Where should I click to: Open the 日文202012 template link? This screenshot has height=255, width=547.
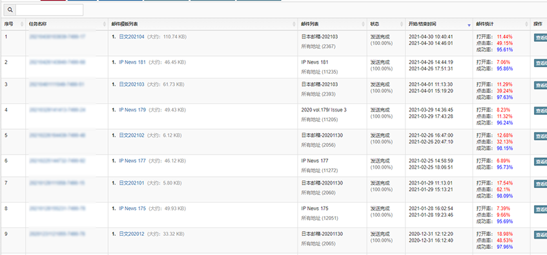(x=131, y=234)
